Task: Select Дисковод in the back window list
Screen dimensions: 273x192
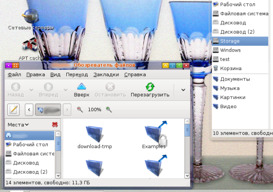Action: pyautogui.click(x=240, y=22)
